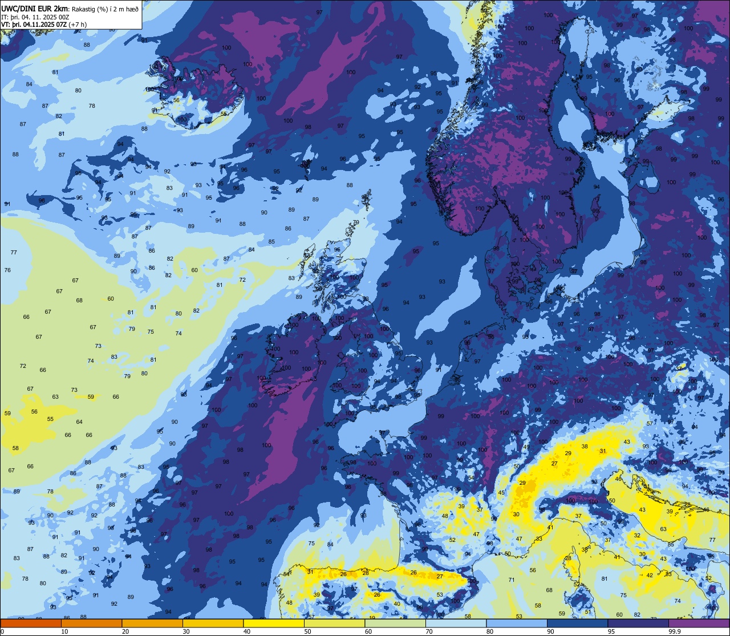Select the 10–20% orange legend swatch
Screen dimensions: 730x636
pos(92,623)
